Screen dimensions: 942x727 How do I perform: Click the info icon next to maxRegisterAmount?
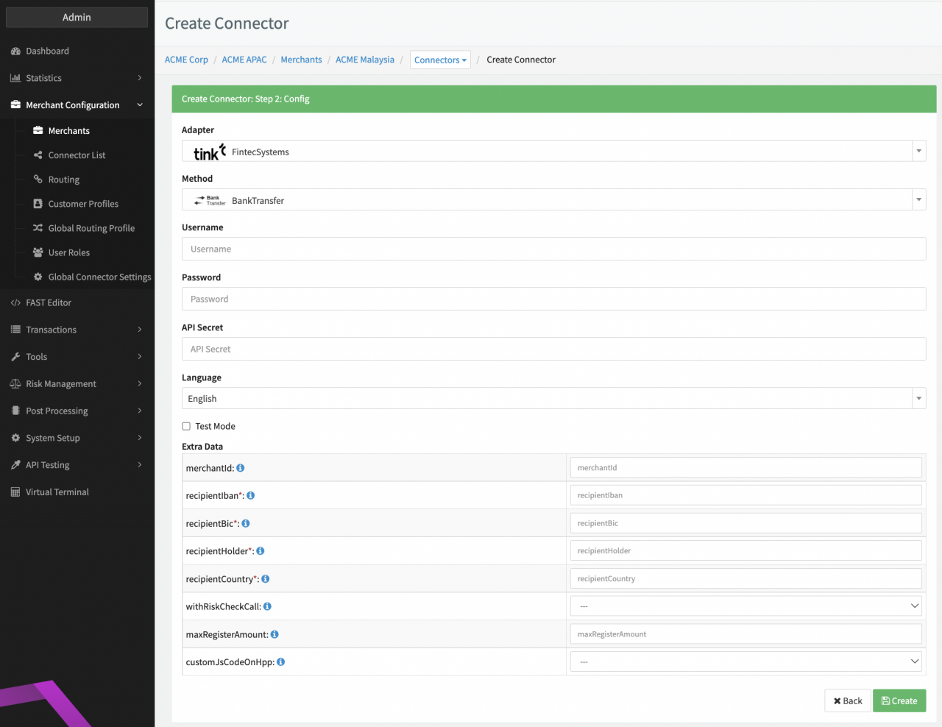(x=275, y=634)
